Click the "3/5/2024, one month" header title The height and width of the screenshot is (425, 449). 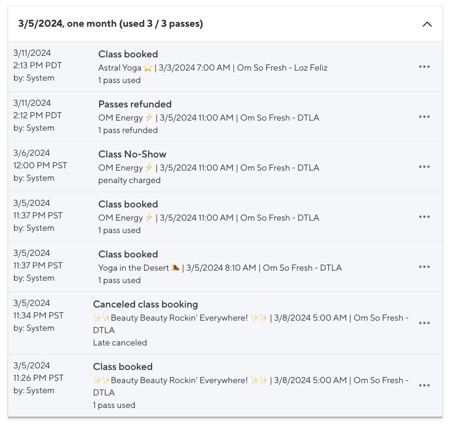110,24
